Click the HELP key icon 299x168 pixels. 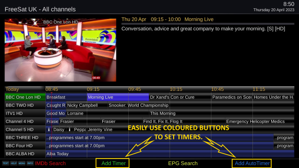(14, 163)
